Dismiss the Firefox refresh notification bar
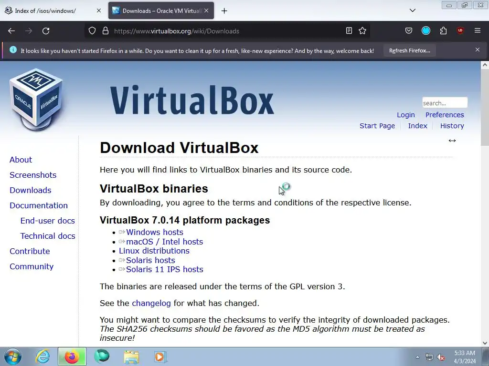 point(478,50)
